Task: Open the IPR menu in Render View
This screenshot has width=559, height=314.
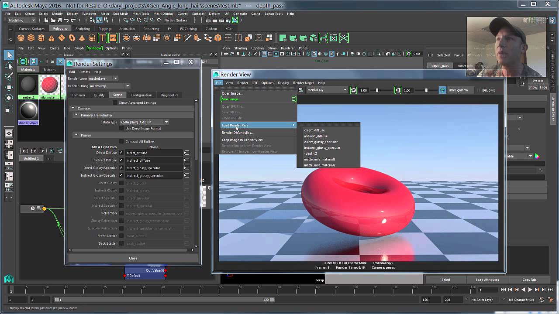Action: pyautogui.click(x=255, y=83)
